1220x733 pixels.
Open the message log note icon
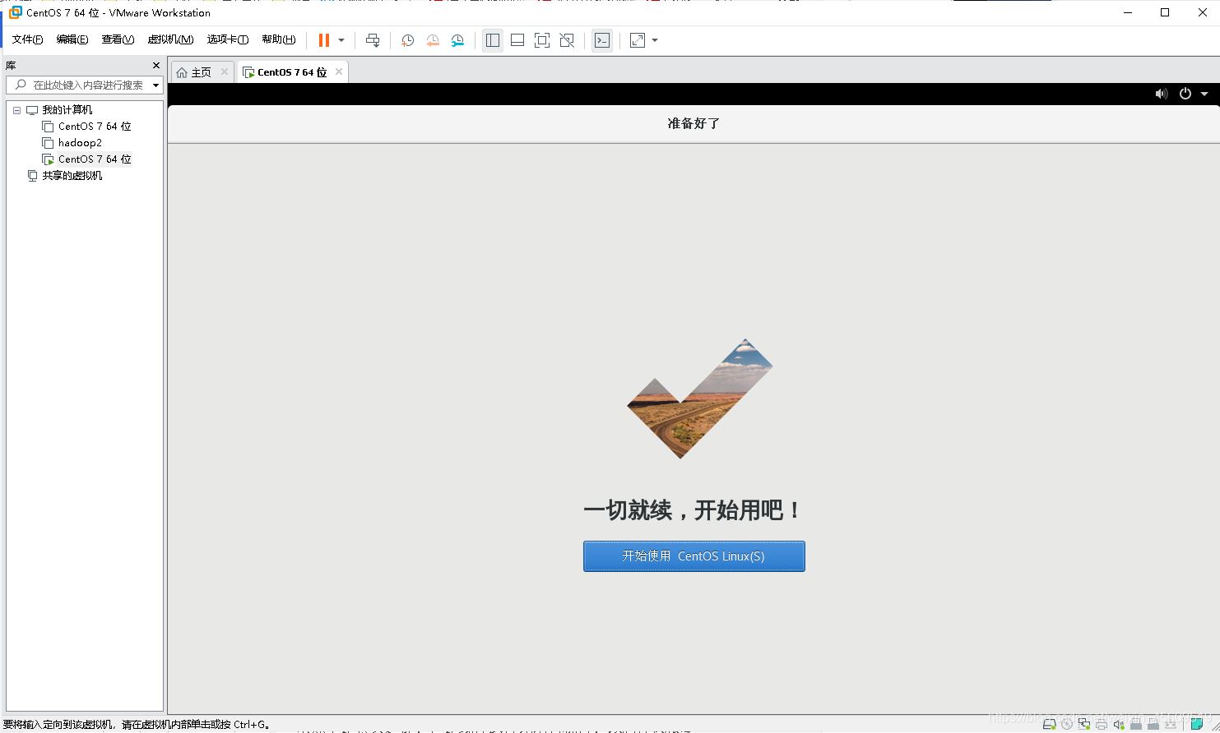click(x=1197, y=724)
